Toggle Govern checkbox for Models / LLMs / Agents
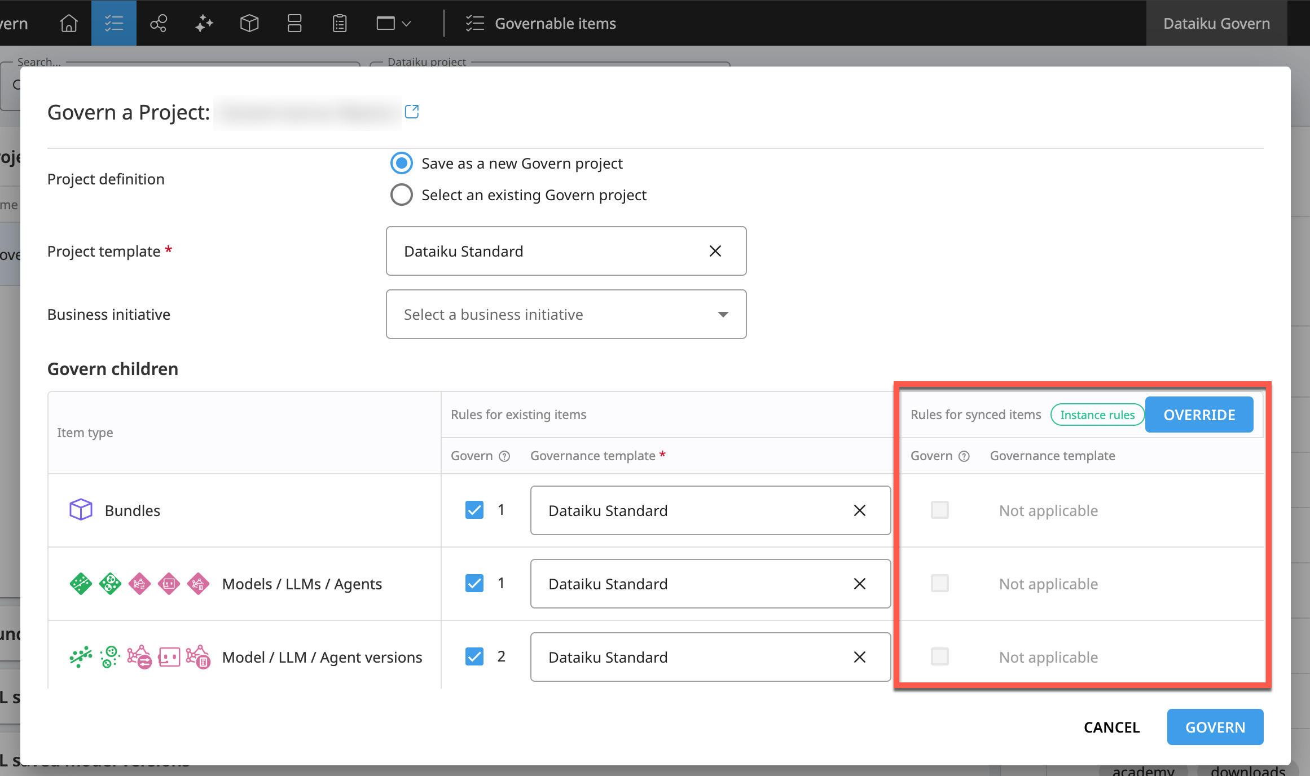 click(474, 583)
